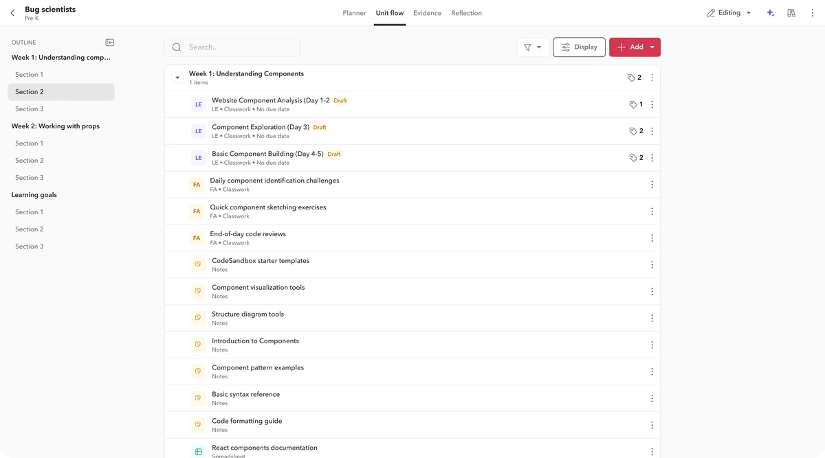Open Basic Component Building (Day 4-5) item

coord(412,158)
